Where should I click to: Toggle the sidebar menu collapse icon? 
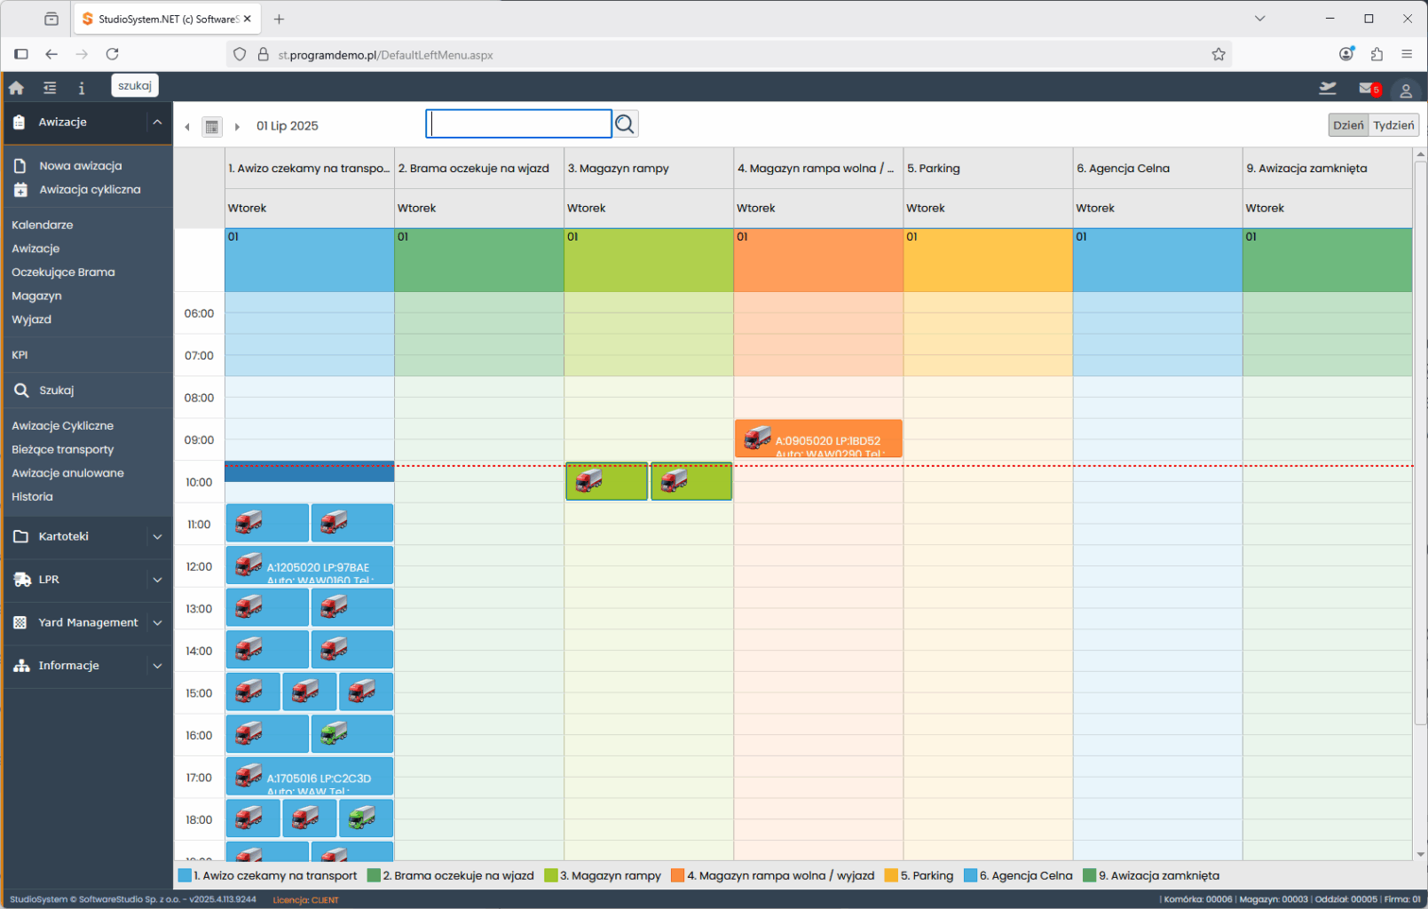tap(50, 88)
